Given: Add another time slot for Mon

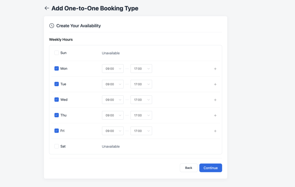Looking at the screenshot, I should [215, 69].
